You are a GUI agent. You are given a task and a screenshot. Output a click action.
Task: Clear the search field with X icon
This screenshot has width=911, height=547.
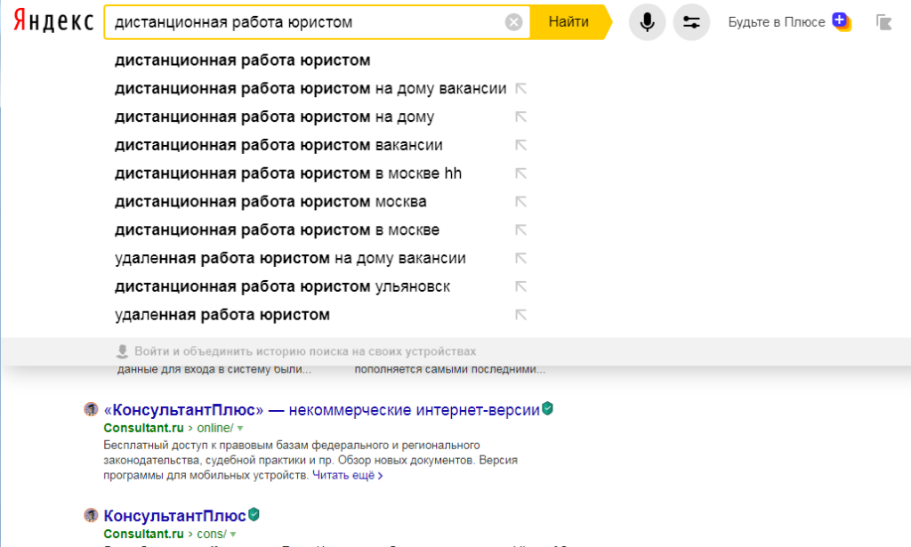(513, 22)
